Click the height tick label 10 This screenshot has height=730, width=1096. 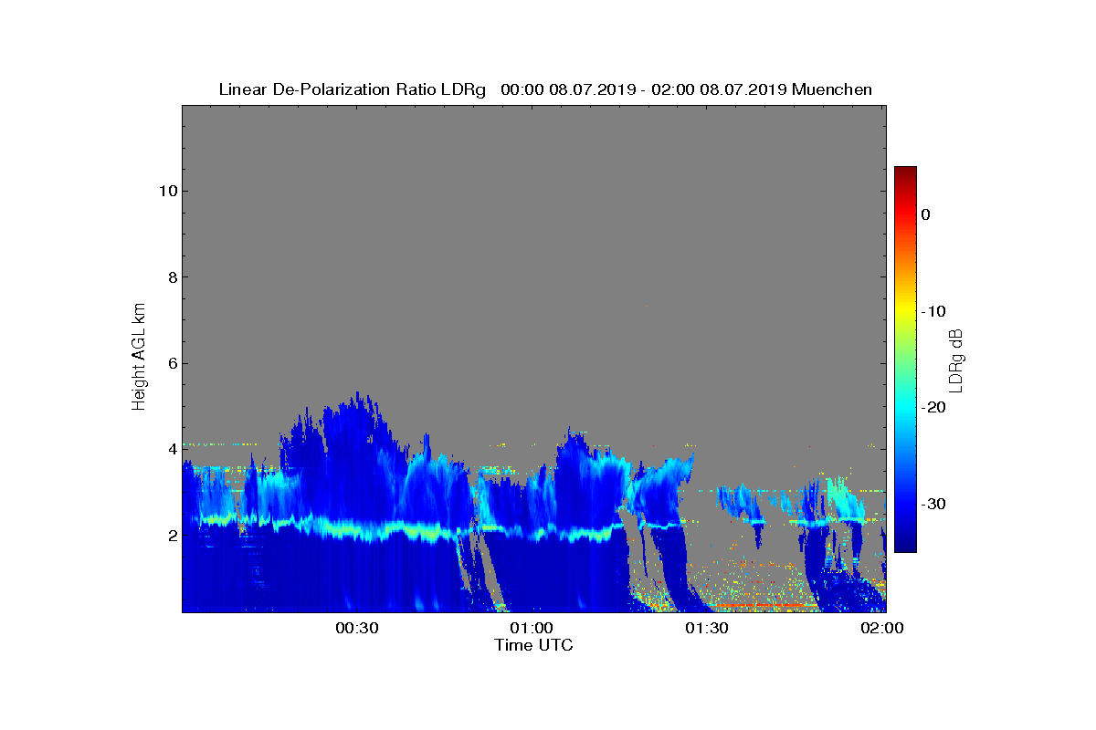[x=168, y=191]
